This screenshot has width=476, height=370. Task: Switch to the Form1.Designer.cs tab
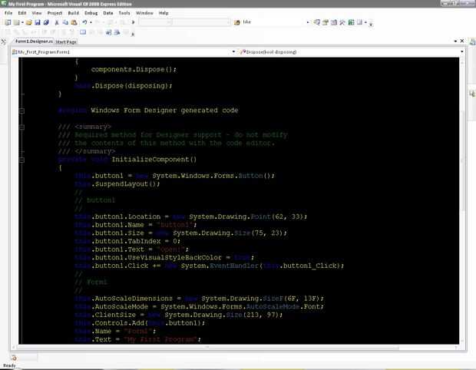pyautogui.click(x=34, y=41)
